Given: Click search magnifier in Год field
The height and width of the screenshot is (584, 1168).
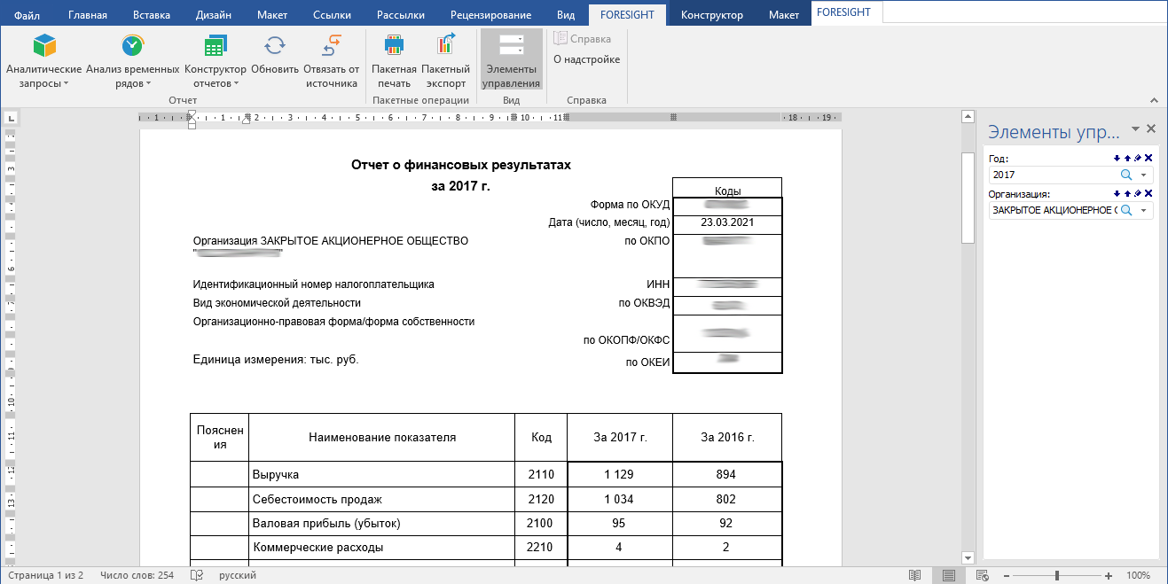Looking at the screenshot, I should 1126,175.
